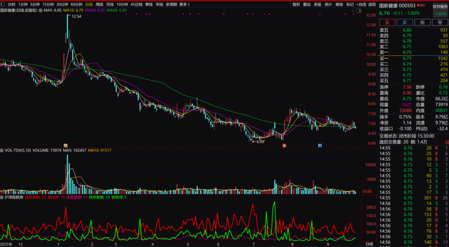The width and height of the screenshot is (449, 247).
Task: Click the diamond icon above the price axis
Action: 353,11
